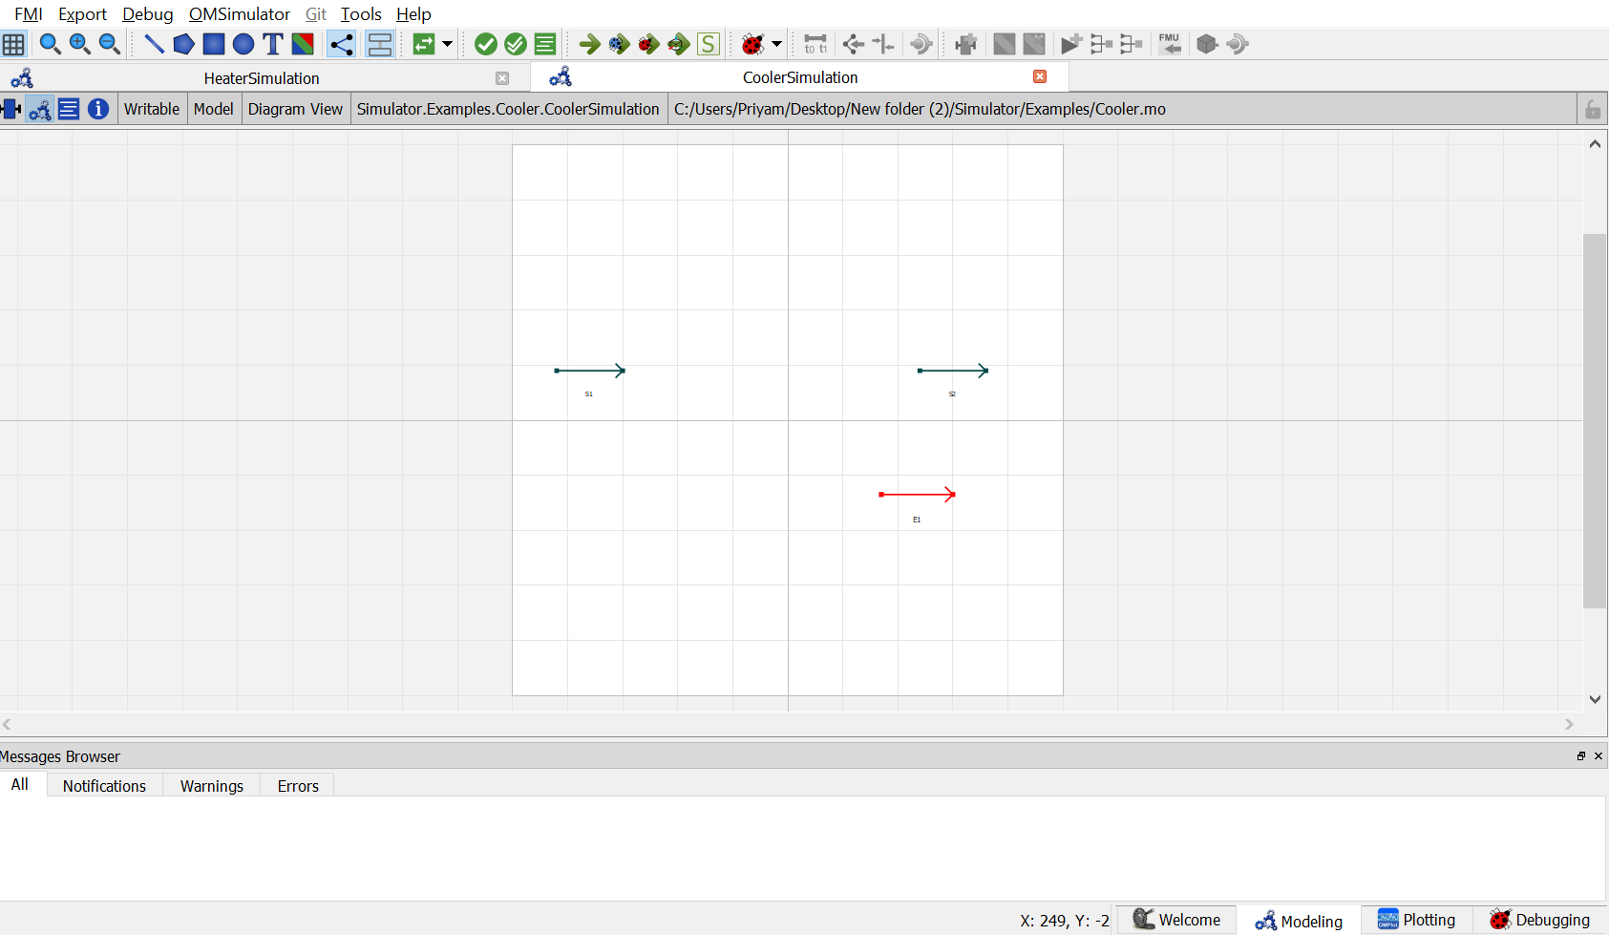The image size is (1609, 935).
Task: Switch to Documentation View info button
Action: [x=98, y=109]
